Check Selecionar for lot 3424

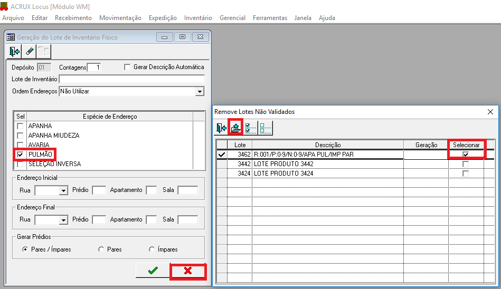466,174
